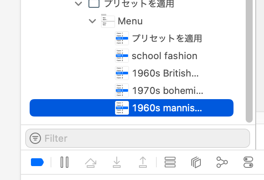Select the 1970s bohemian menu item
Screen dimensions: 264x180
click(167, 90)
